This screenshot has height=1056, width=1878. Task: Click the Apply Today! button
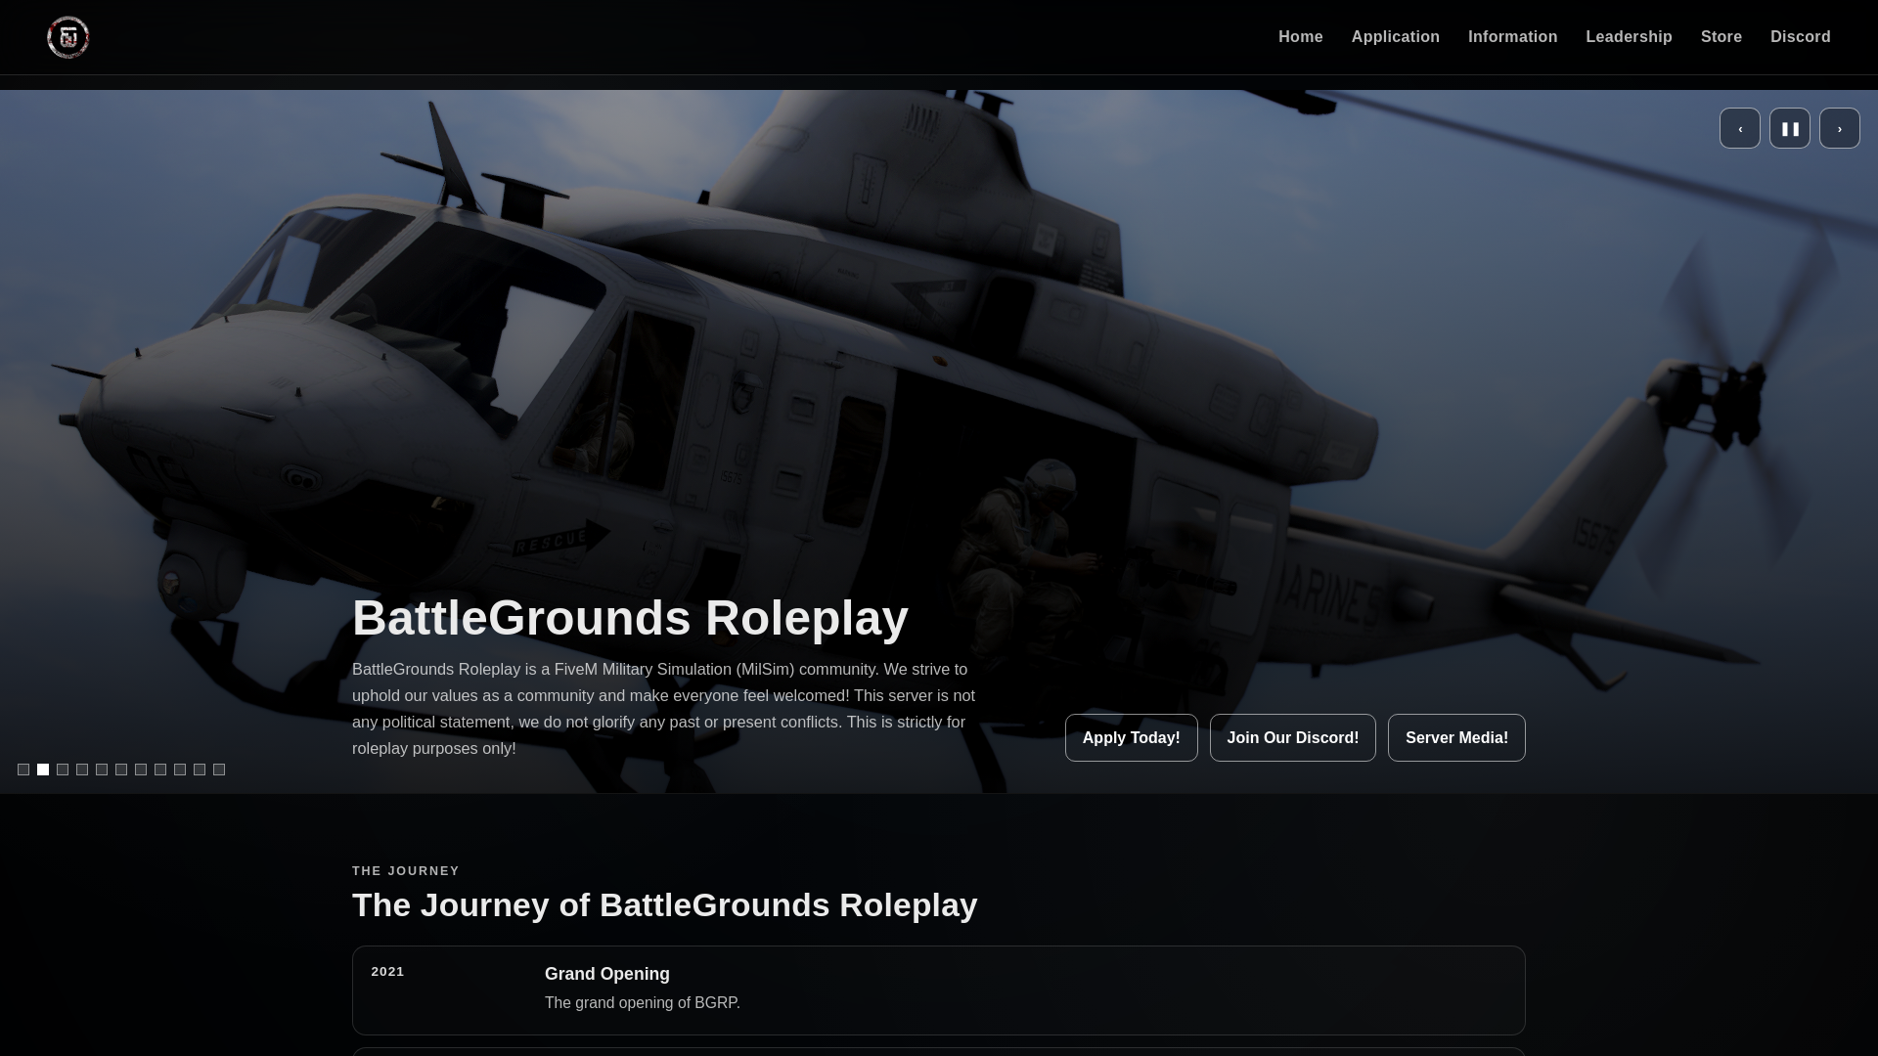[x=1132, y=737]
